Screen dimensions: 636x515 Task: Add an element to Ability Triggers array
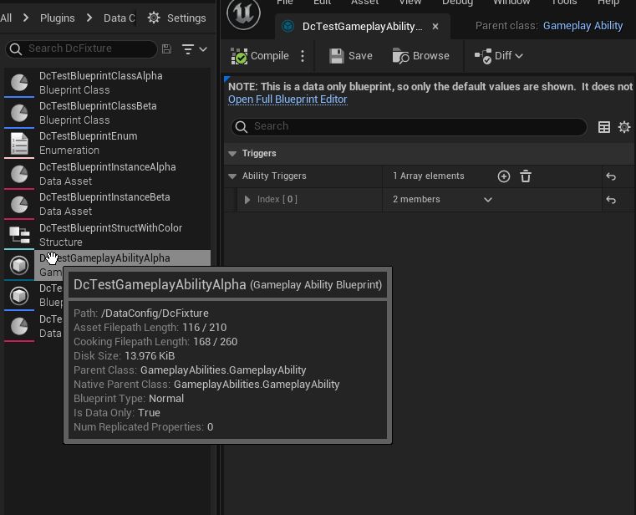click(x=504, y=176)
